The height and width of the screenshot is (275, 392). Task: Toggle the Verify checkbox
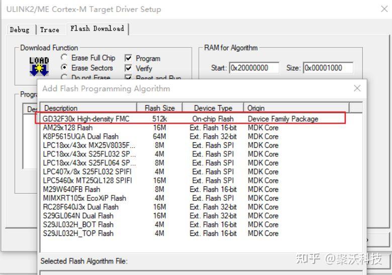pyautogui.click(x=128, y=69)
